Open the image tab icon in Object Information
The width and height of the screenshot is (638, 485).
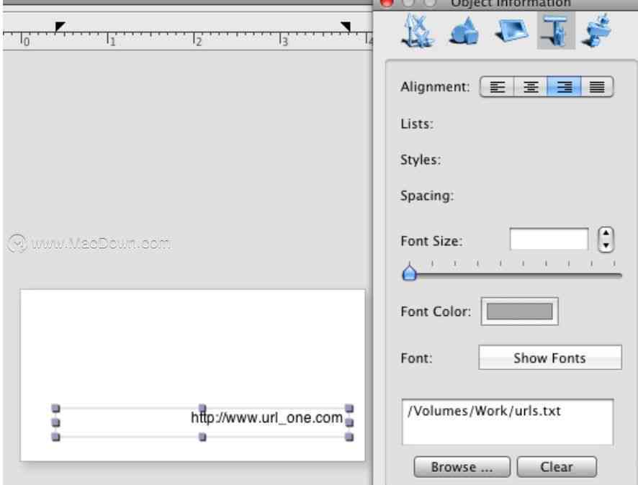(x=512, y=30)
